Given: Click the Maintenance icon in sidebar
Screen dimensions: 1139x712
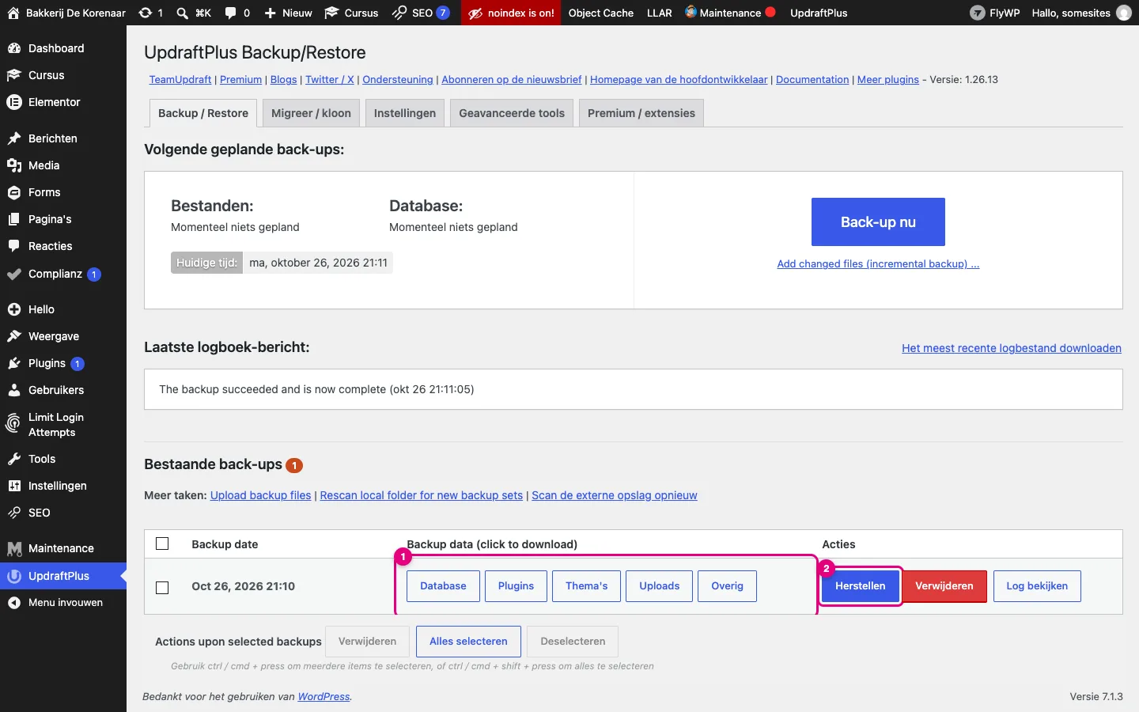Looking at the screenshot, I should point(14,548).
